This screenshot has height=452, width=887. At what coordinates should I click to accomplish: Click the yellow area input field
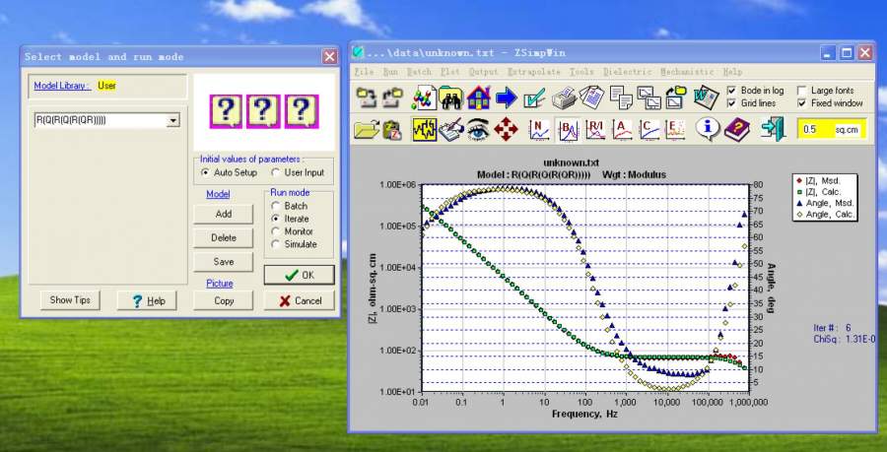(816, 129)
